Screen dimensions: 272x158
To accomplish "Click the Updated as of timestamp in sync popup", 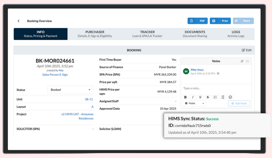I will [202, 133].
